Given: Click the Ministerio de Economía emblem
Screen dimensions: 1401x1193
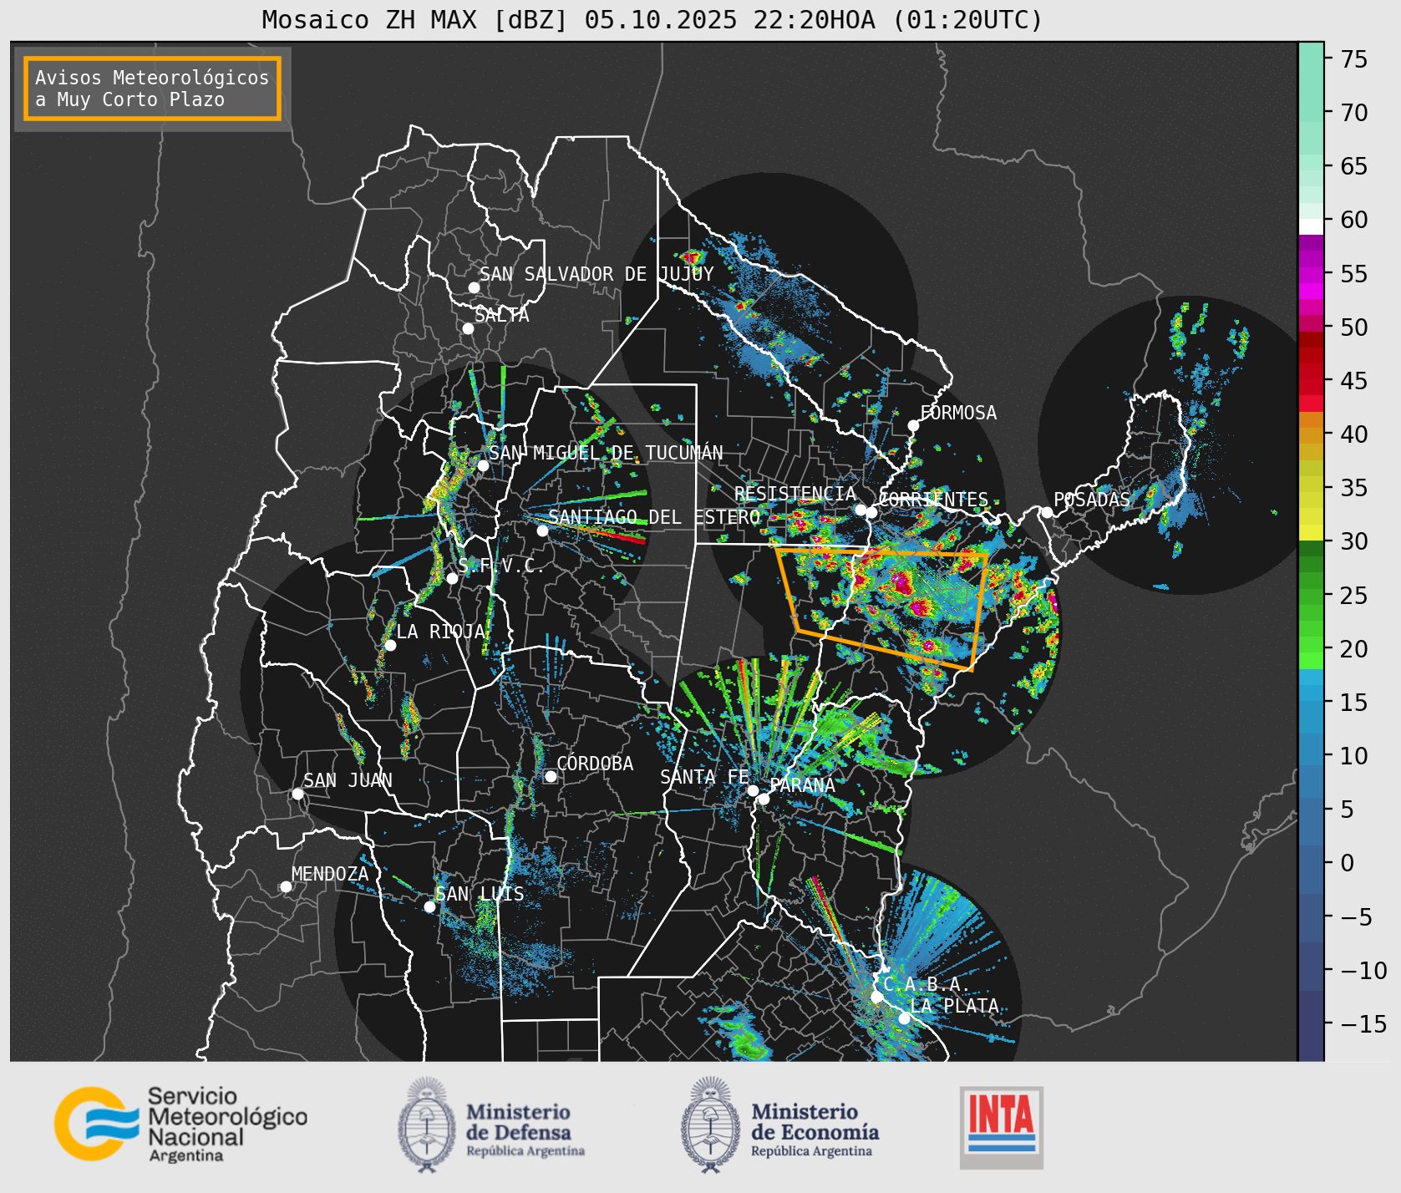Looking at the screenshot, I should click(x=711, y=1125).
